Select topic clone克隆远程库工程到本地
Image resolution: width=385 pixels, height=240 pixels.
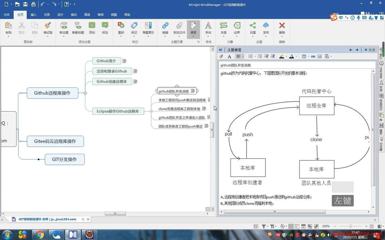pyautogui.click(x=179, y=109)
